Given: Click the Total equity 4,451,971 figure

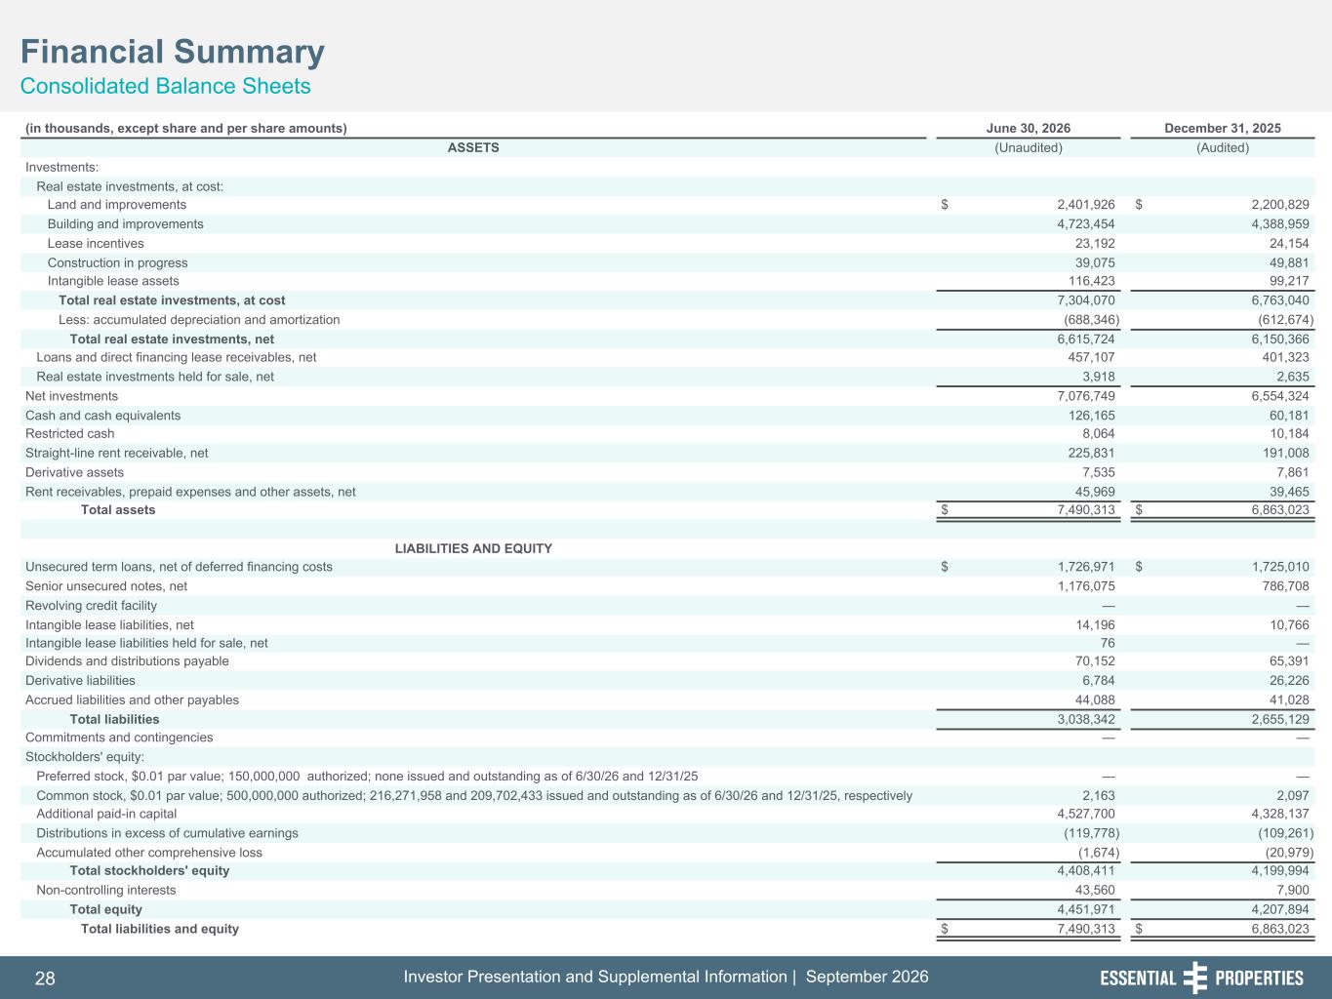Looking at the screenshot, I should point(1086,909).
